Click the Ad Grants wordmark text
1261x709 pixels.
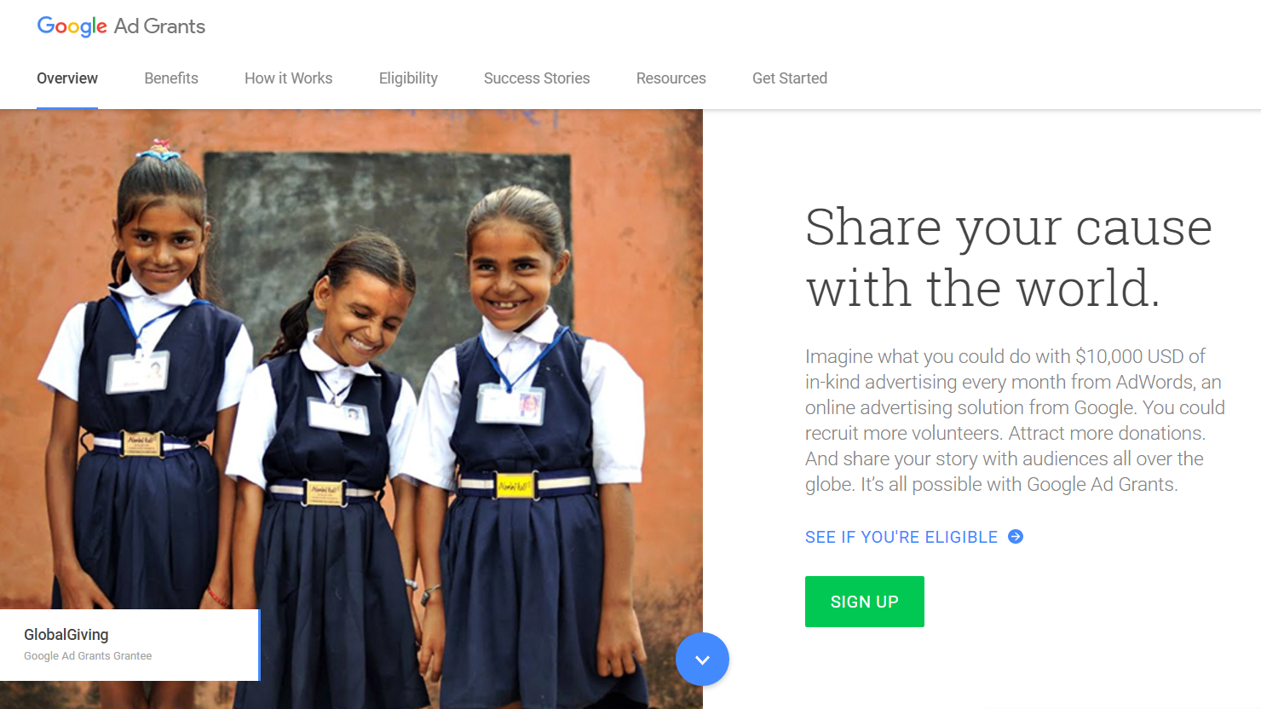tap(159, 26)
